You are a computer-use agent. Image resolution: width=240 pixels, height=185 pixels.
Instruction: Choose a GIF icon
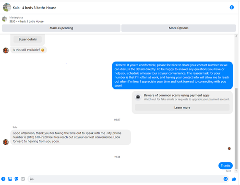click(x=23, y=179)
